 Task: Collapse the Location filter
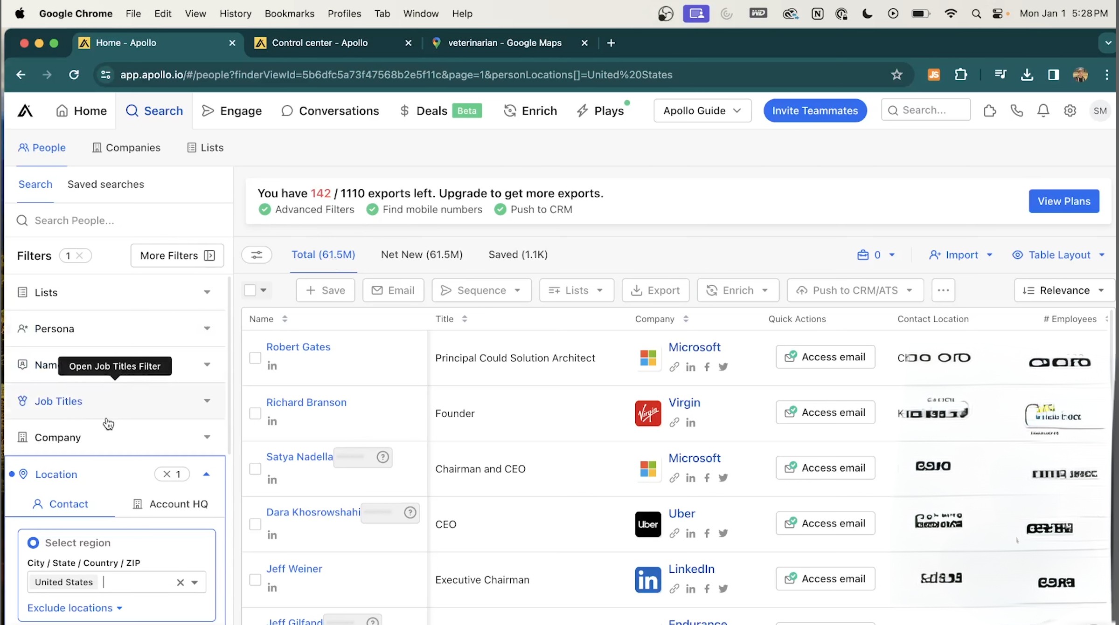(206, 474)
